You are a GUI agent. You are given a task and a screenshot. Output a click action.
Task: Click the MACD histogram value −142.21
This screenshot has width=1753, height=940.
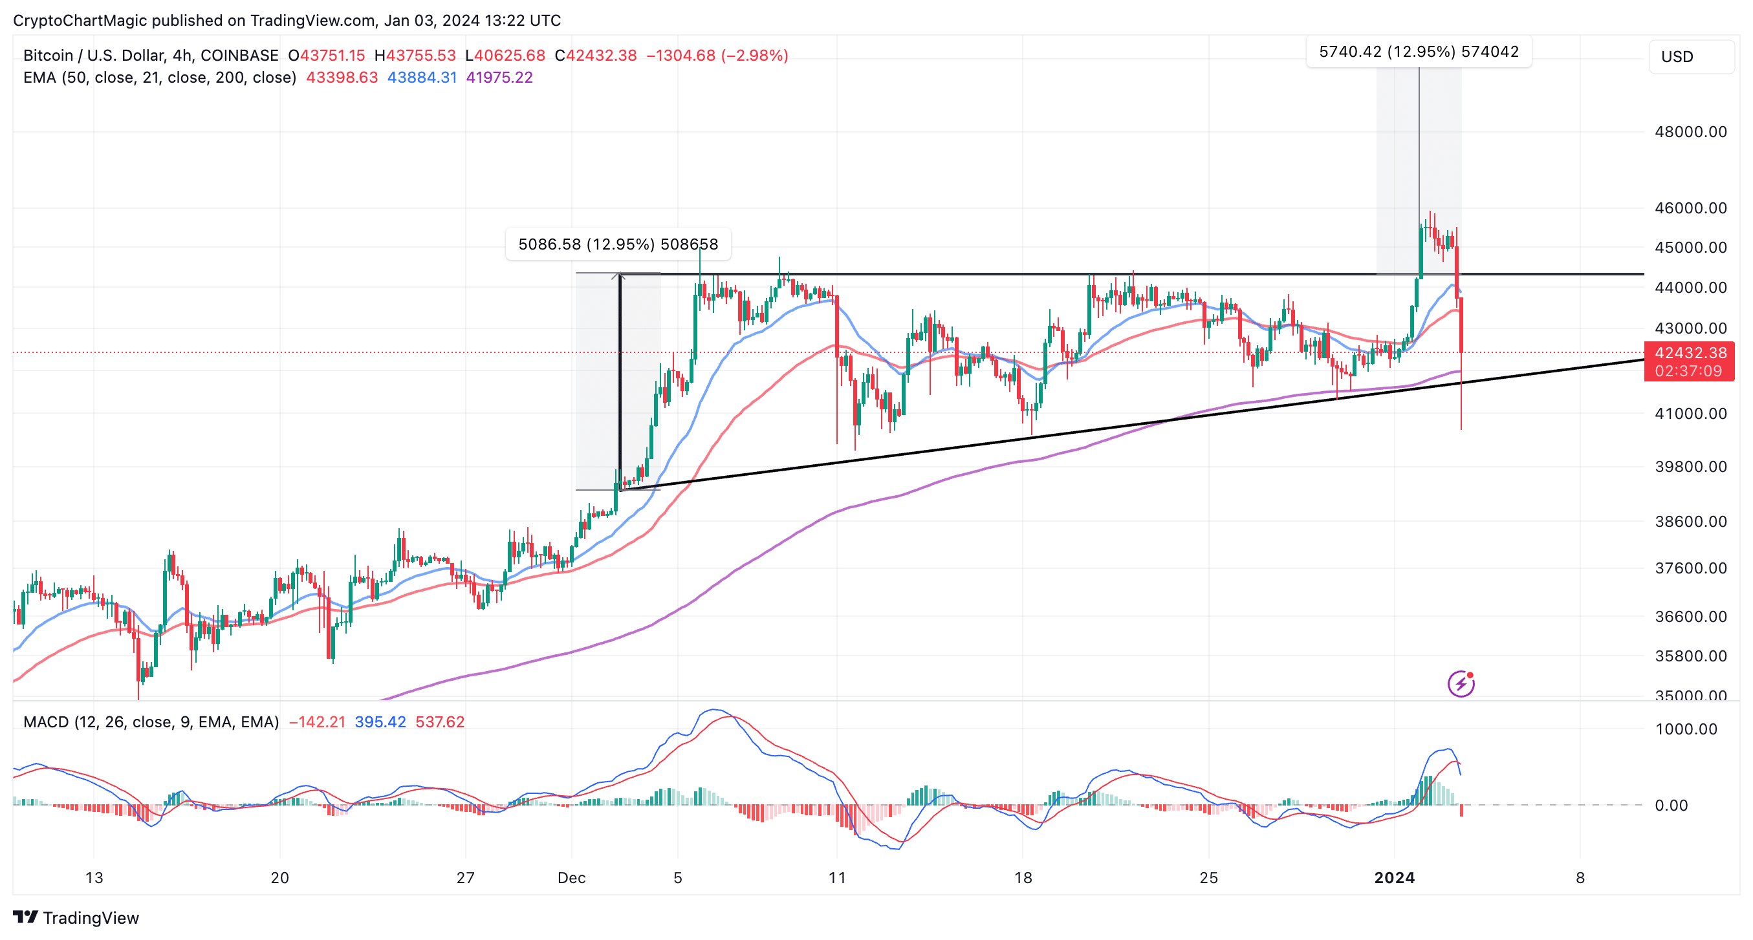tap(317, 721)
